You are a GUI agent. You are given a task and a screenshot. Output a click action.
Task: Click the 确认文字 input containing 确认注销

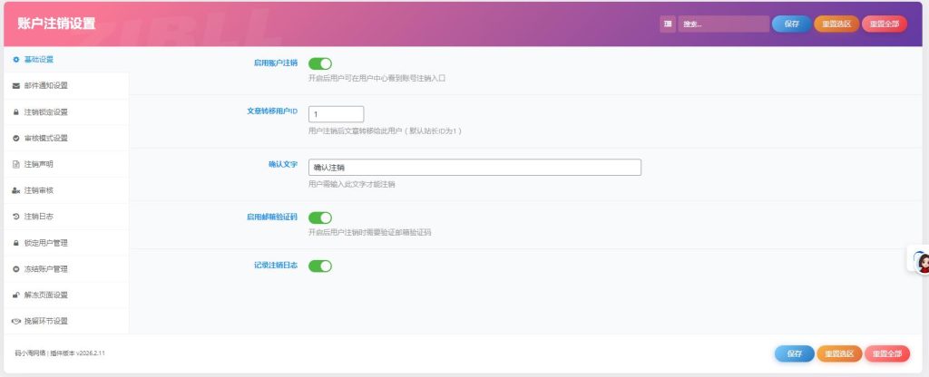[474, 168]
